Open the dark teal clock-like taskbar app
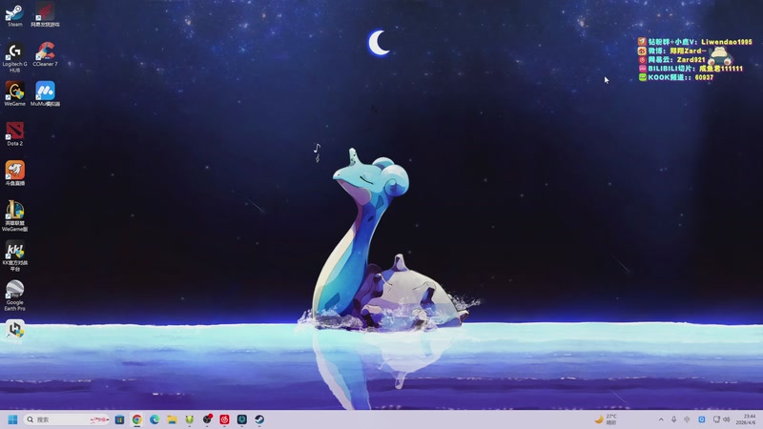The width and height of the screenshot is (763, 429). [242, 419]
